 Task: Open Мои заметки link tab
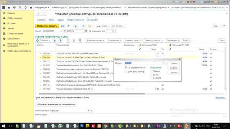(x=92, y=20)
